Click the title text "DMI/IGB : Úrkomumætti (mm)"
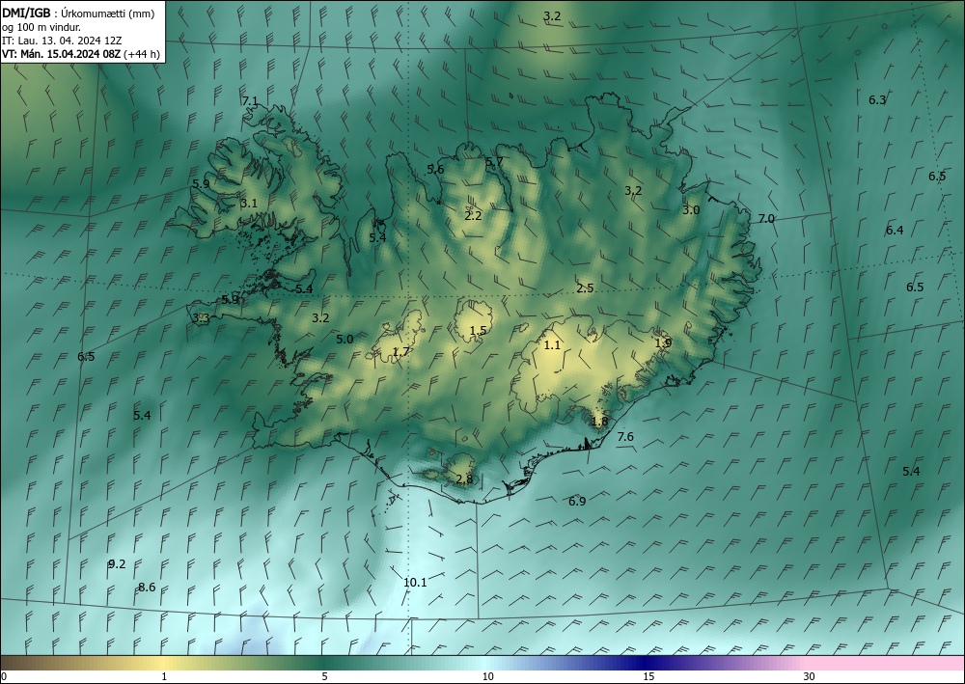The width and height of the screenshot is (965, 684). pyautogui.click(x=78, y=13)
